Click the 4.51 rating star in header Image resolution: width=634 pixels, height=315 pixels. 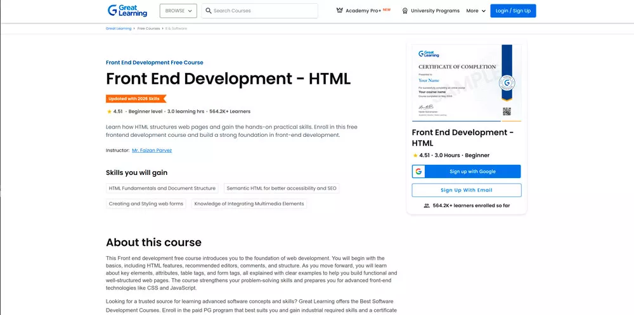point(109,112)
